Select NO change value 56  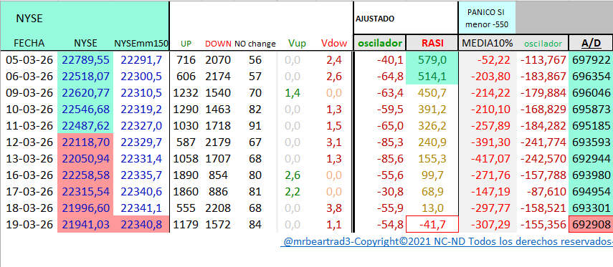[255, 60]
